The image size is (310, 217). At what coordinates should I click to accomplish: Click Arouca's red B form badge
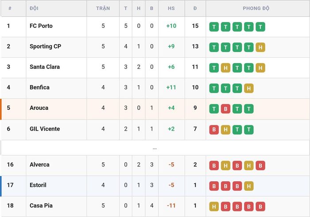(x=225, y=108)
